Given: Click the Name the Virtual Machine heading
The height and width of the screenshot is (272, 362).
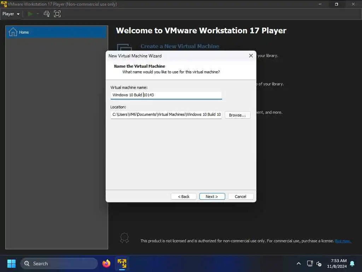Looking at the screenshot, I should [x=139, y=66].
